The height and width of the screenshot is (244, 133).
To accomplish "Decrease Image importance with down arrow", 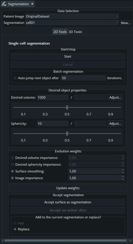I will point(123,179).
